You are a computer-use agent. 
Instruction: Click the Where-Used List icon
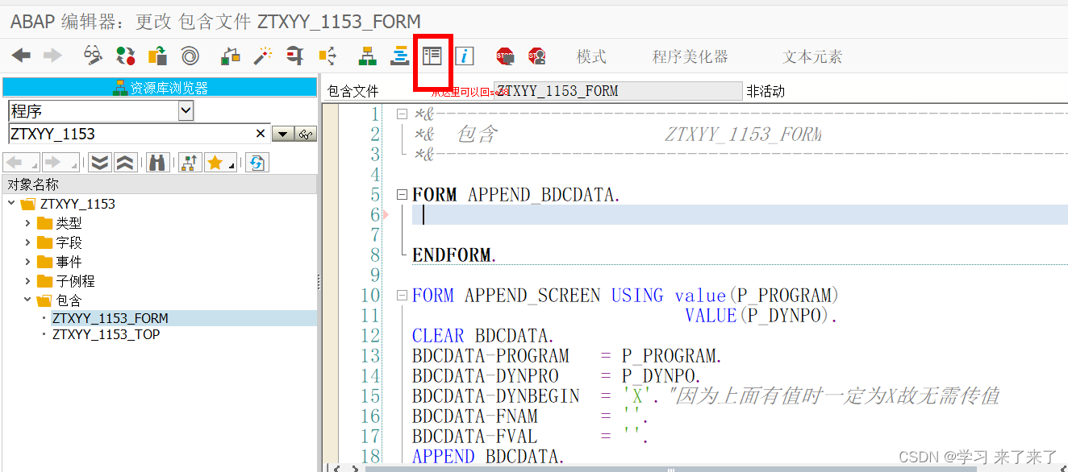pyautogui.click(x=327, y=56)
